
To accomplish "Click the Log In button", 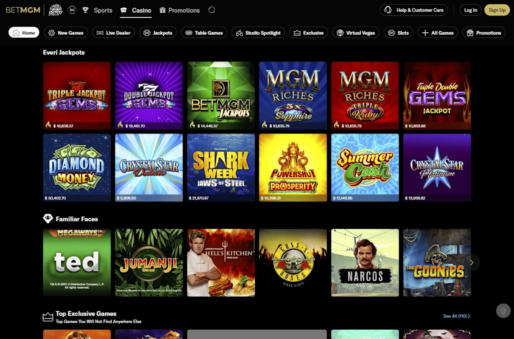I will point(470,10).
